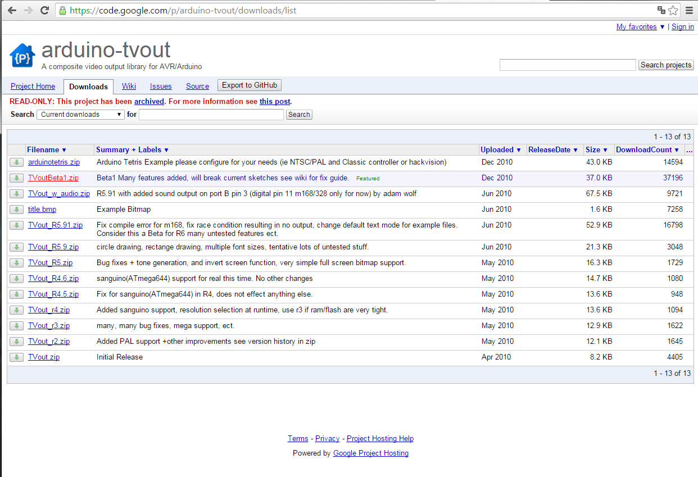Click the Privacy footer link
This screenshot has width=698, height=477.
tap(328, 439)
